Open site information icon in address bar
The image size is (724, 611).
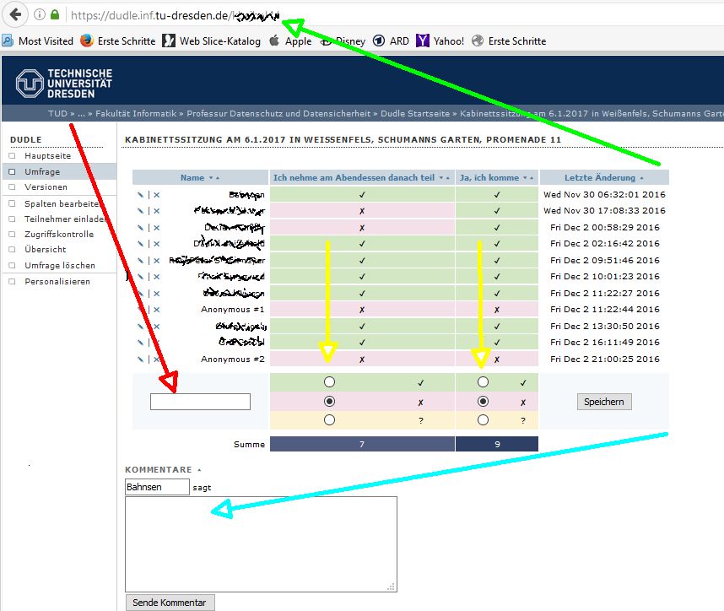(x=40, y=15)
